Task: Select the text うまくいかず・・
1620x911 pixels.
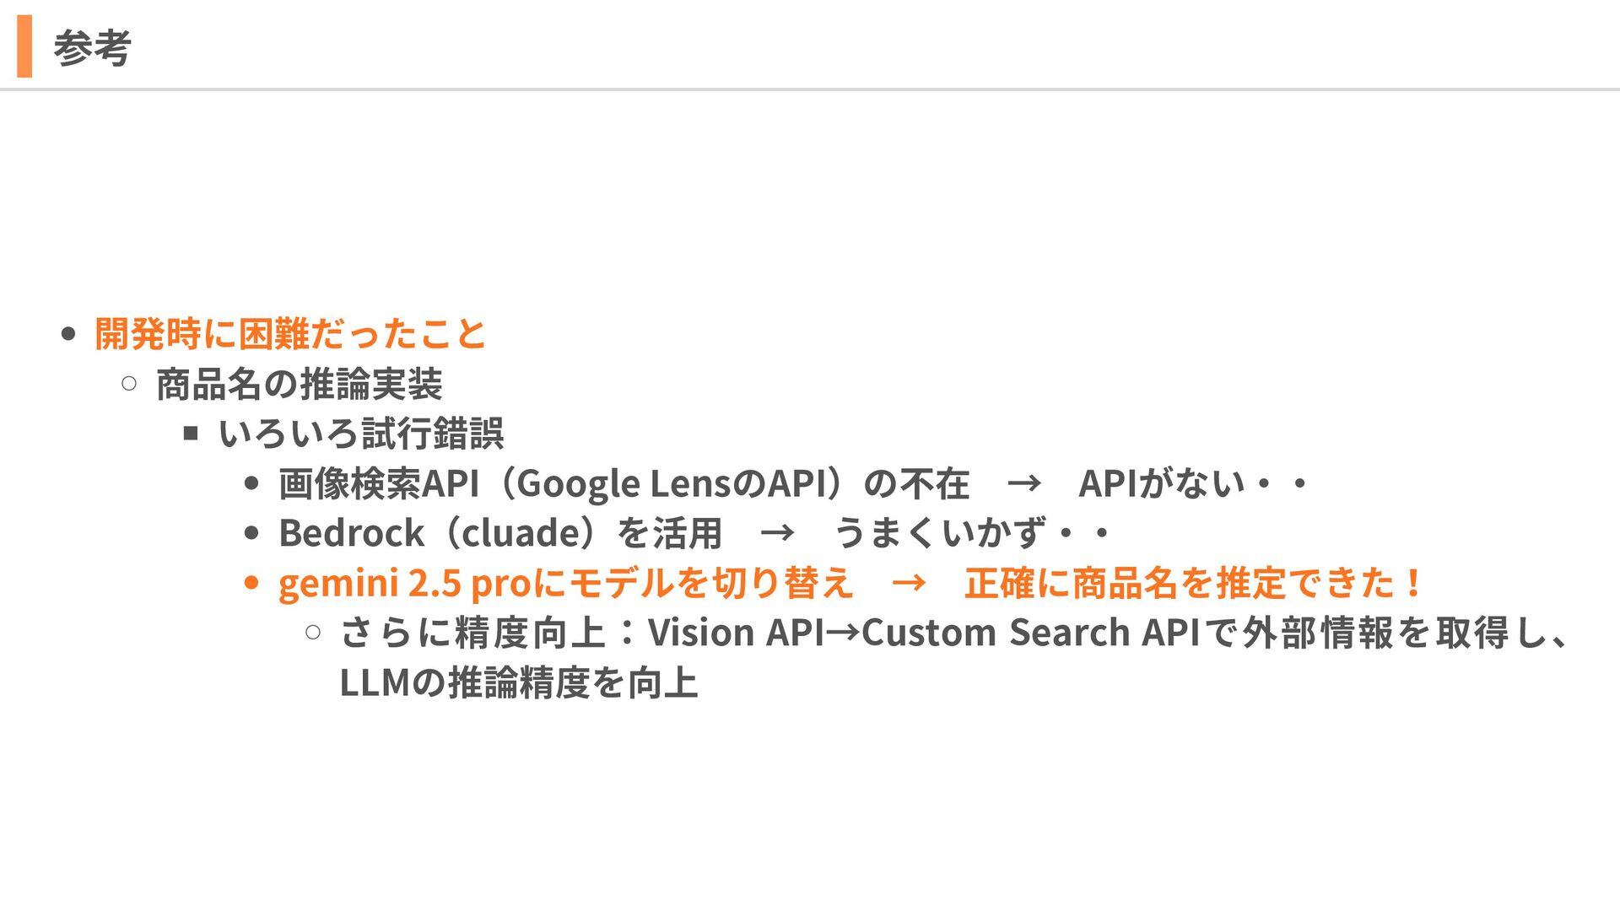Action: coord(971,533)
